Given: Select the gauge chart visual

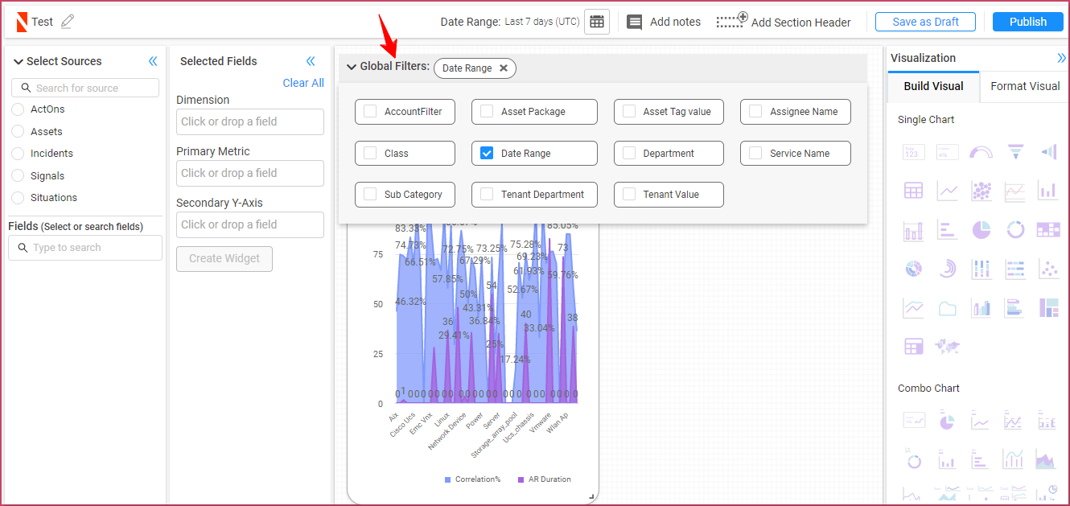Looking at the screenshot, I should click(x=981, y=153).
